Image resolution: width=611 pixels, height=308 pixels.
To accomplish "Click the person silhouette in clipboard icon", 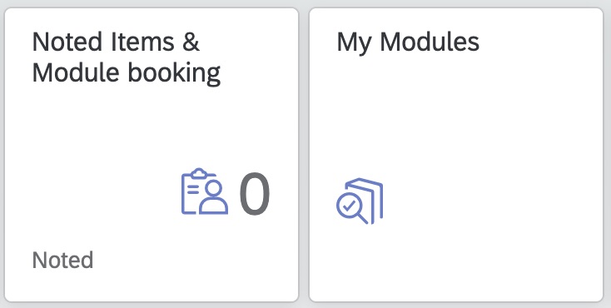I will 213,197.
